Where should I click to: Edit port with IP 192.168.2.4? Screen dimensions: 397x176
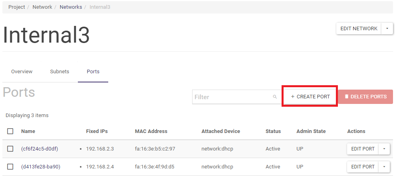click(x=363, y=166)
